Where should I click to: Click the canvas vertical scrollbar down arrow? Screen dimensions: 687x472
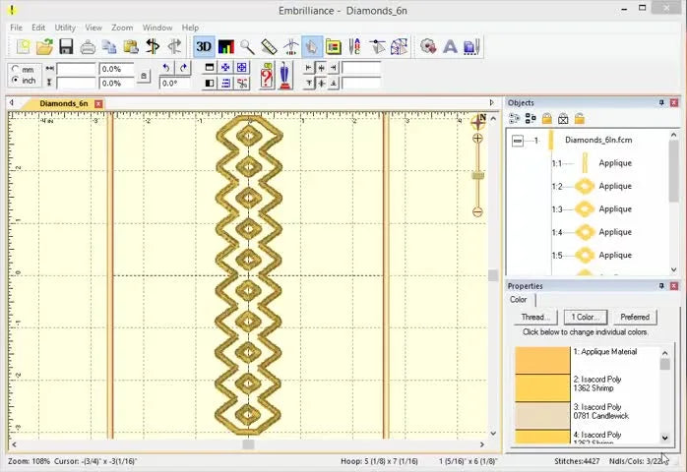click(x=493, y=433)
